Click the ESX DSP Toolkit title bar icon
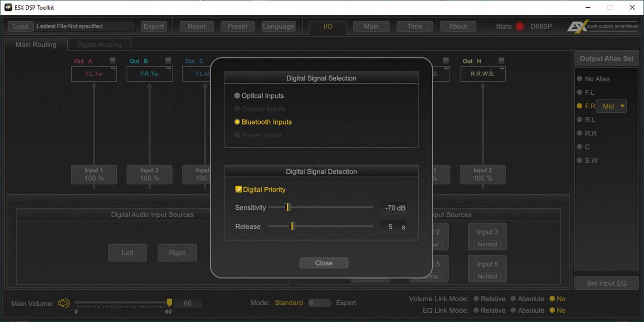Image resolution: width=644 pixels, height=322 pixels. click(8, 7)
